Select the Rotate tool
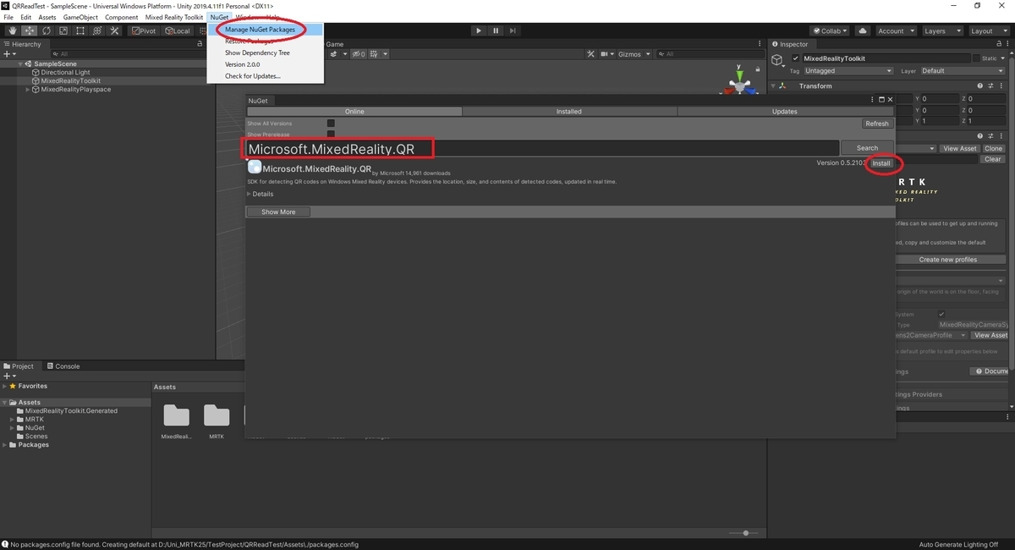Viewport: 1015px width, 550px height. coord(47,30)
